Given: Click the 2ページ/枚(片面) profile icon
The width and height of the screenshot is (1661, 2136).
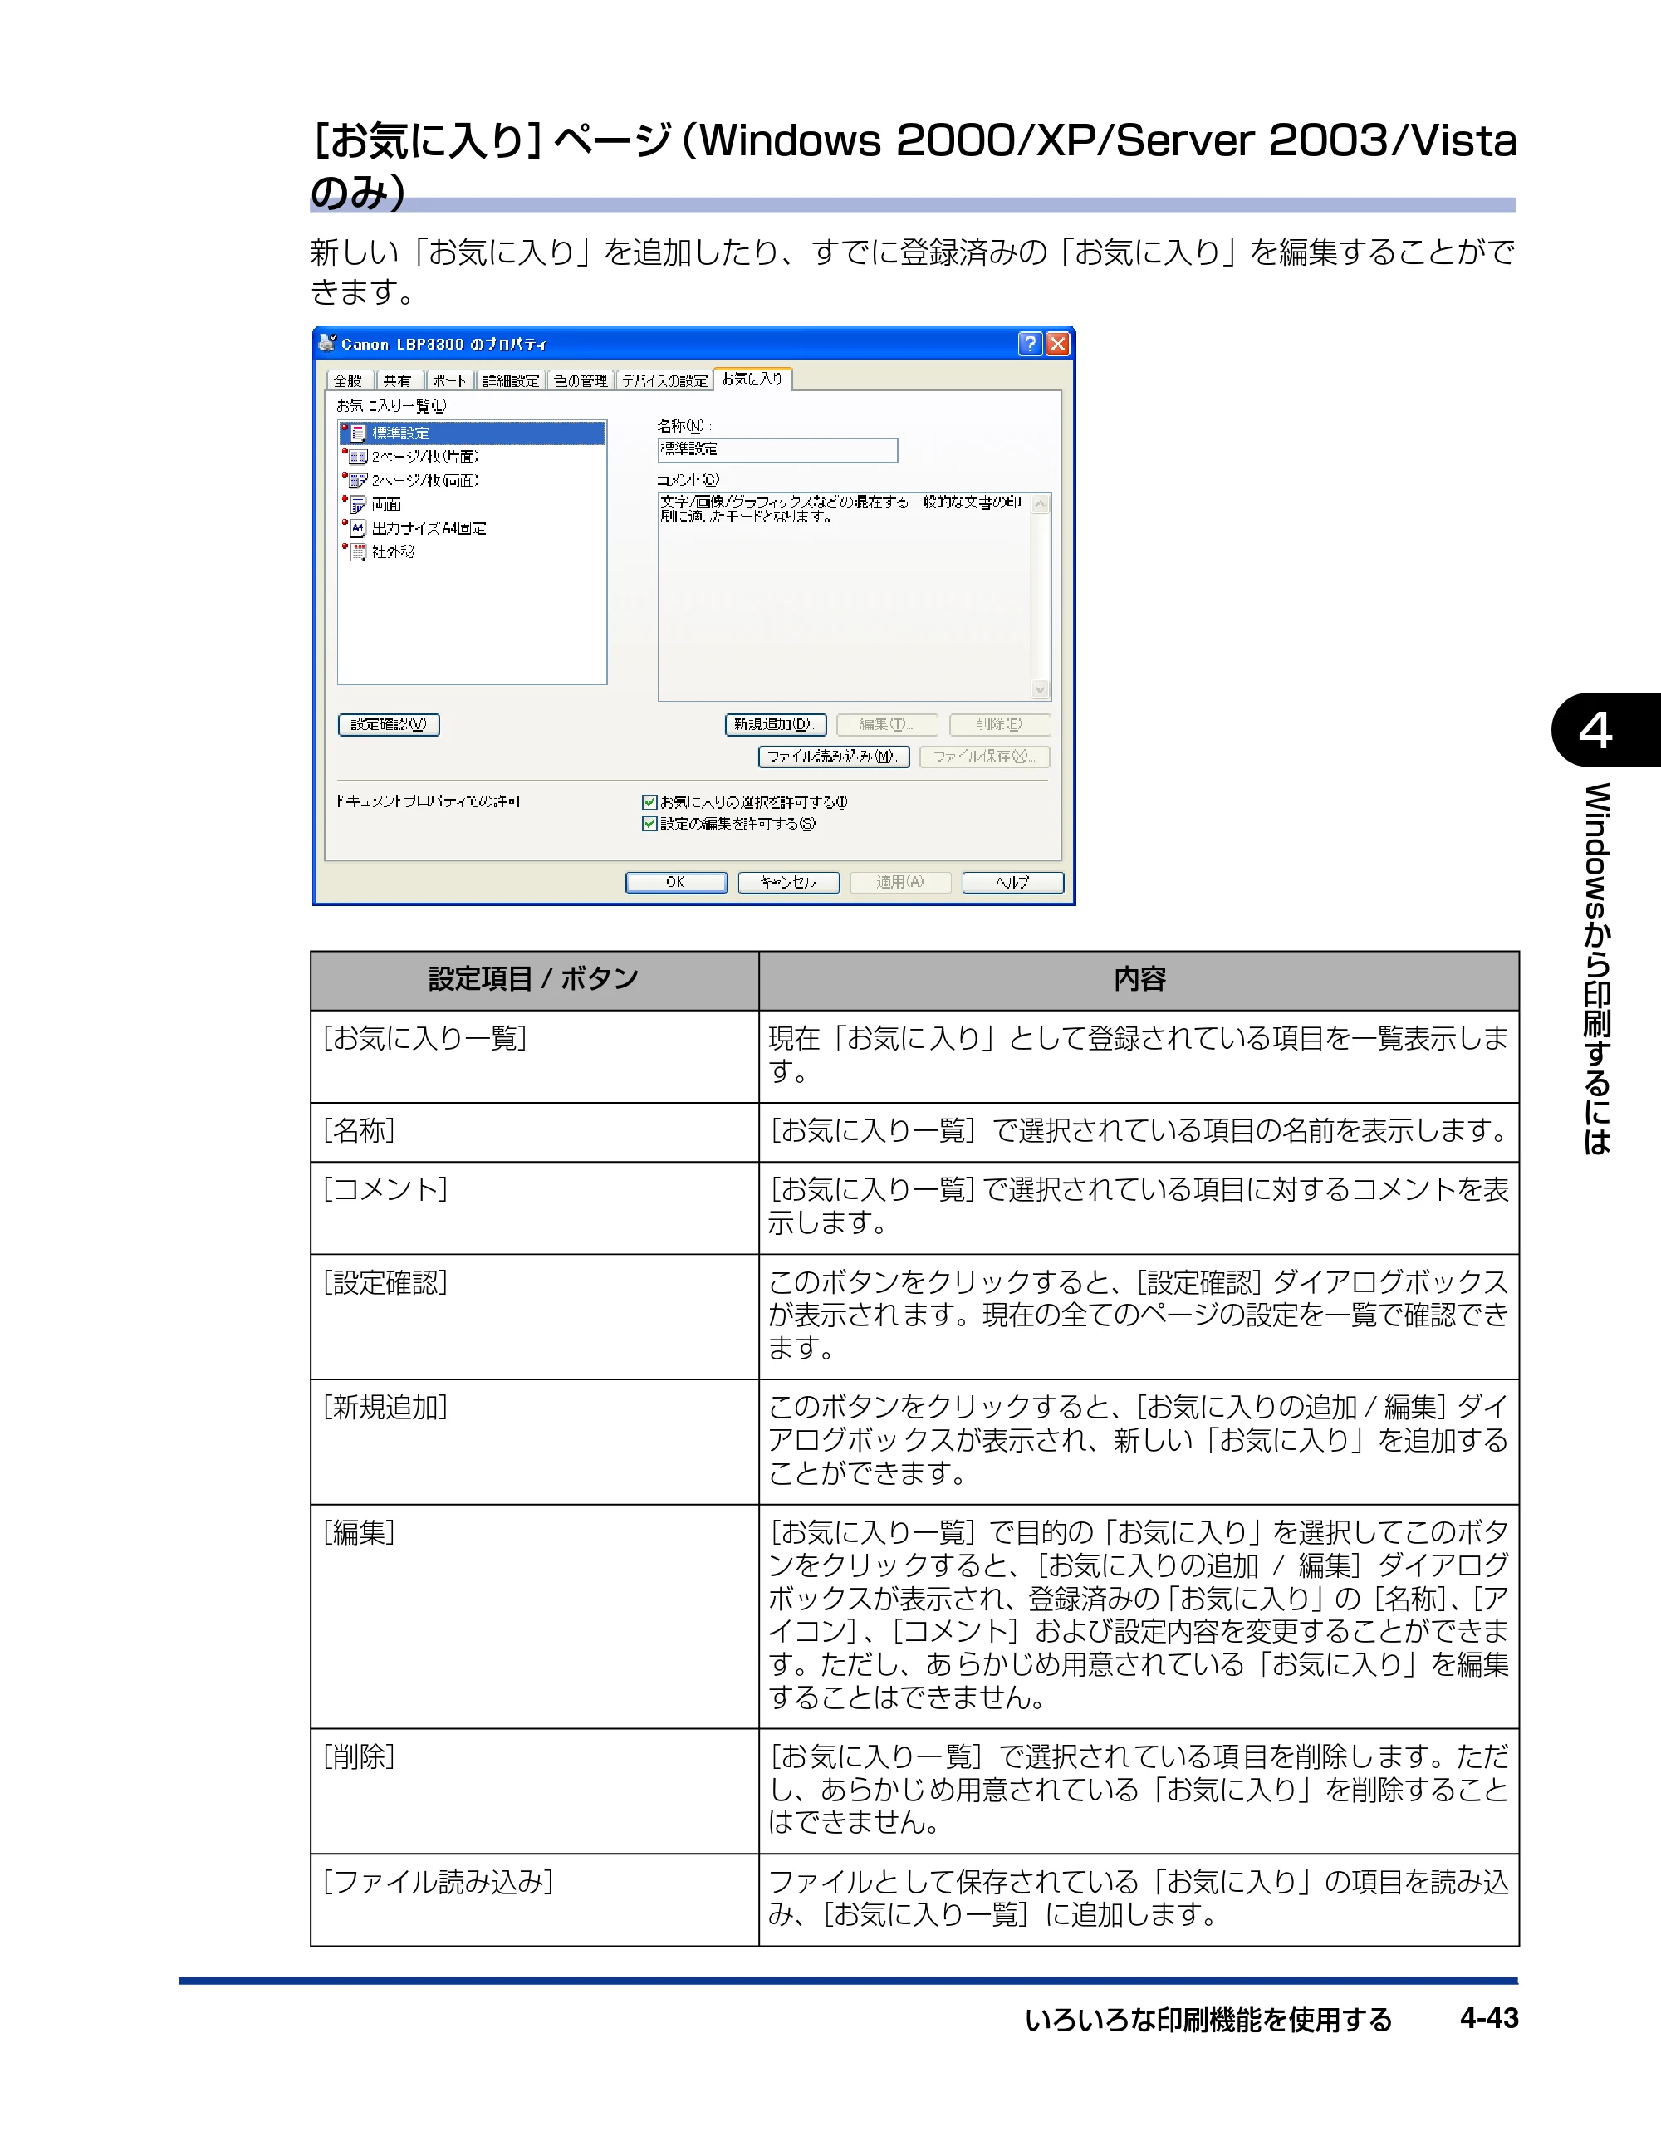Looking at the screenshot, I should click(357, 457).
